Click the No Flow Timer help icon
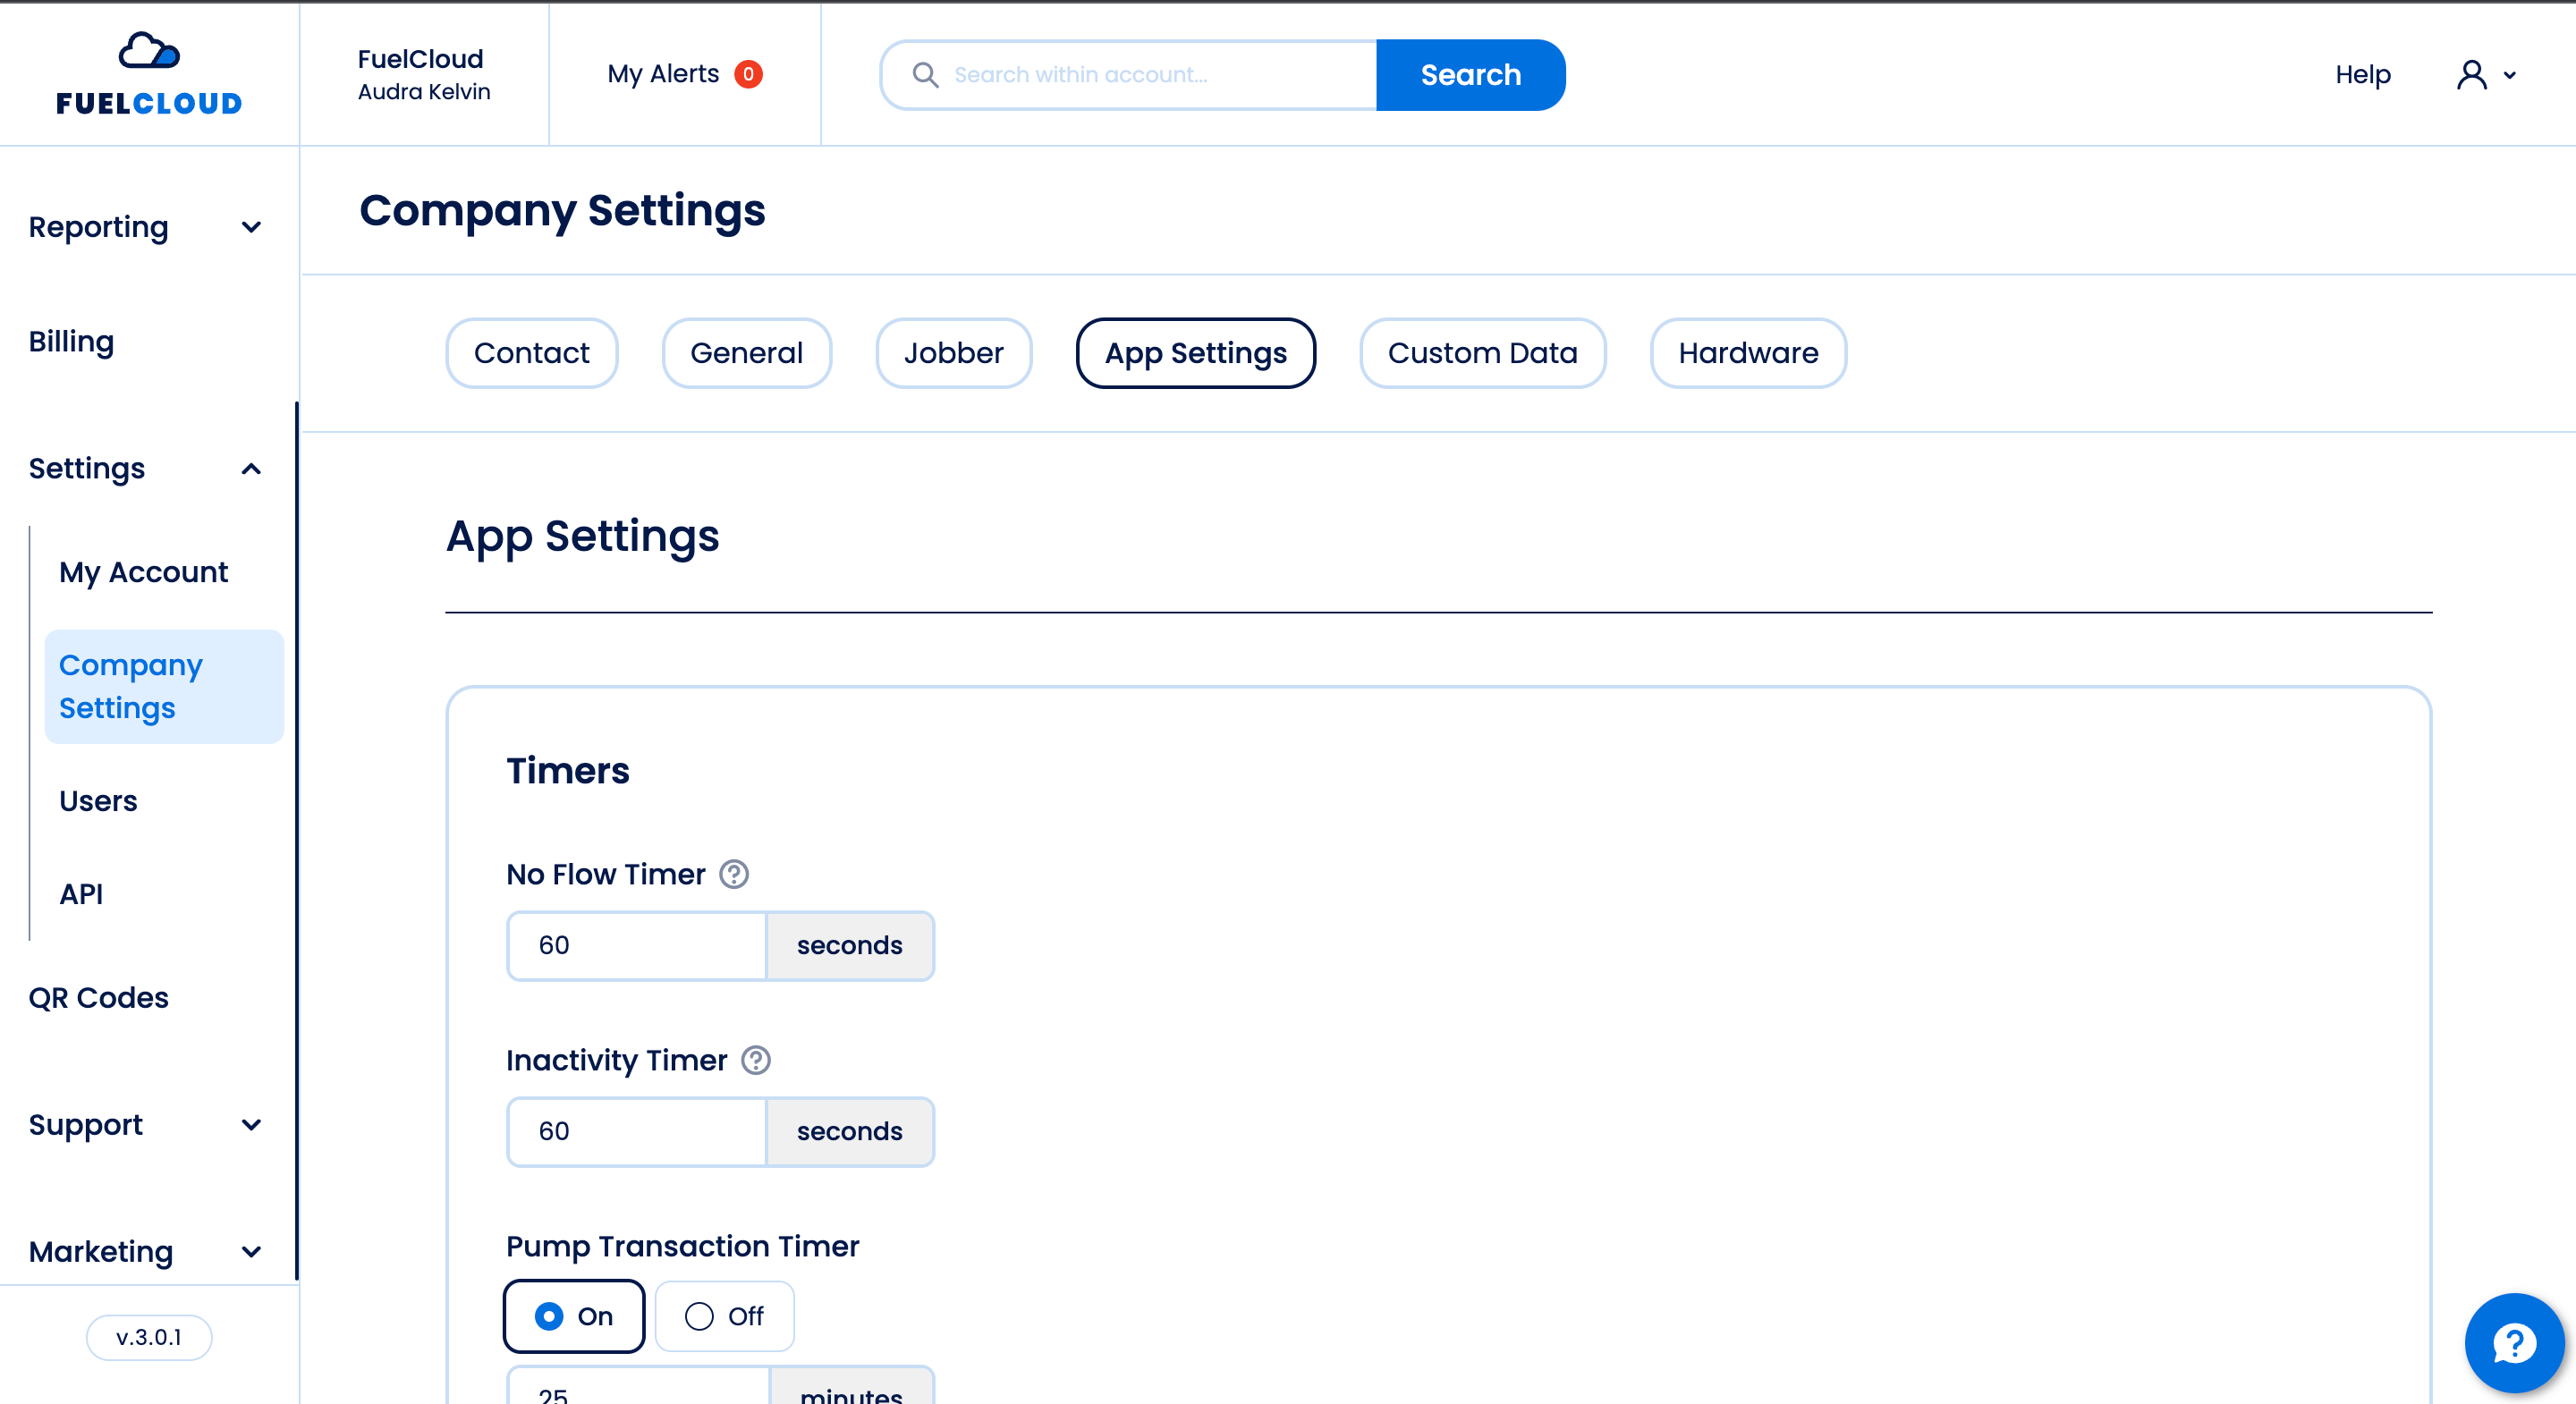 734,874
